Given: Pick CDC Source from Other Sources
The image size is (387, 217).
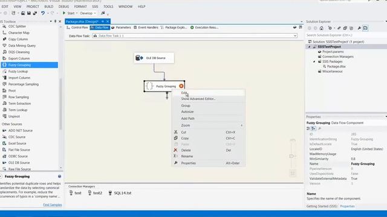Looking at the screenshot, I should tap(16, 137).
